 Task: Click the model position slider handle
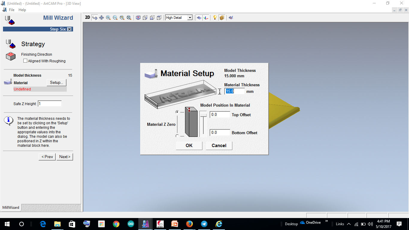coord(203,114)
